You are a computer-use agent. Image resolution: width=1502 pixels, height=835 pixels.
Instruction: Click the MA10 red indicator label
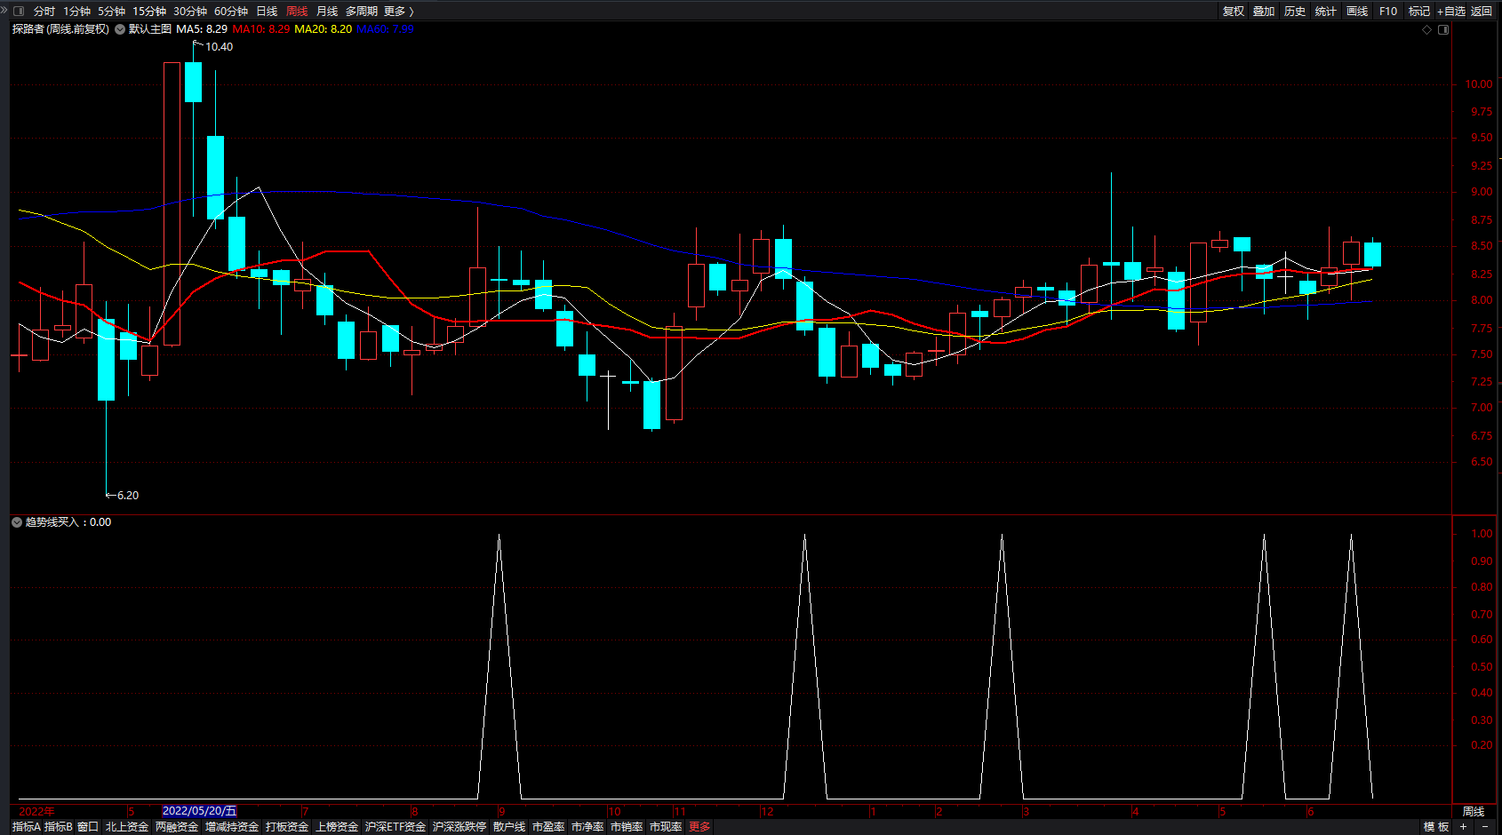(260, 29)
